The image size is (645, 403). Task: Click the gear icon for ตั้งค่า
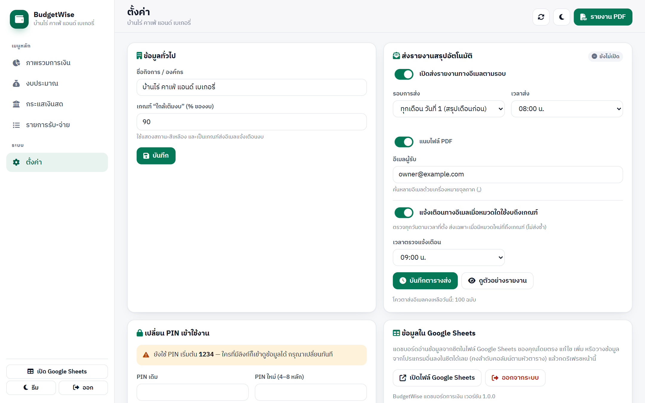(x=16, y=162)
